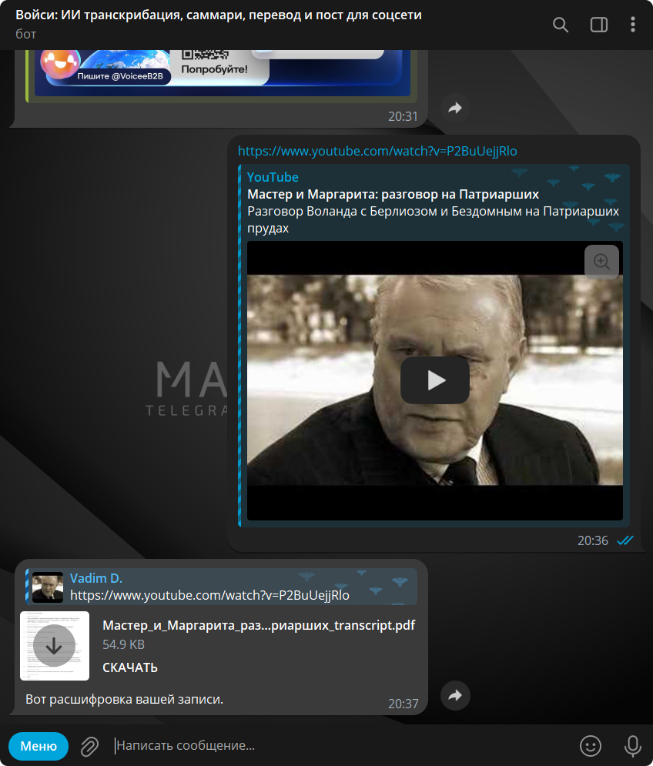Open the emoji picker

coord(591,746)
